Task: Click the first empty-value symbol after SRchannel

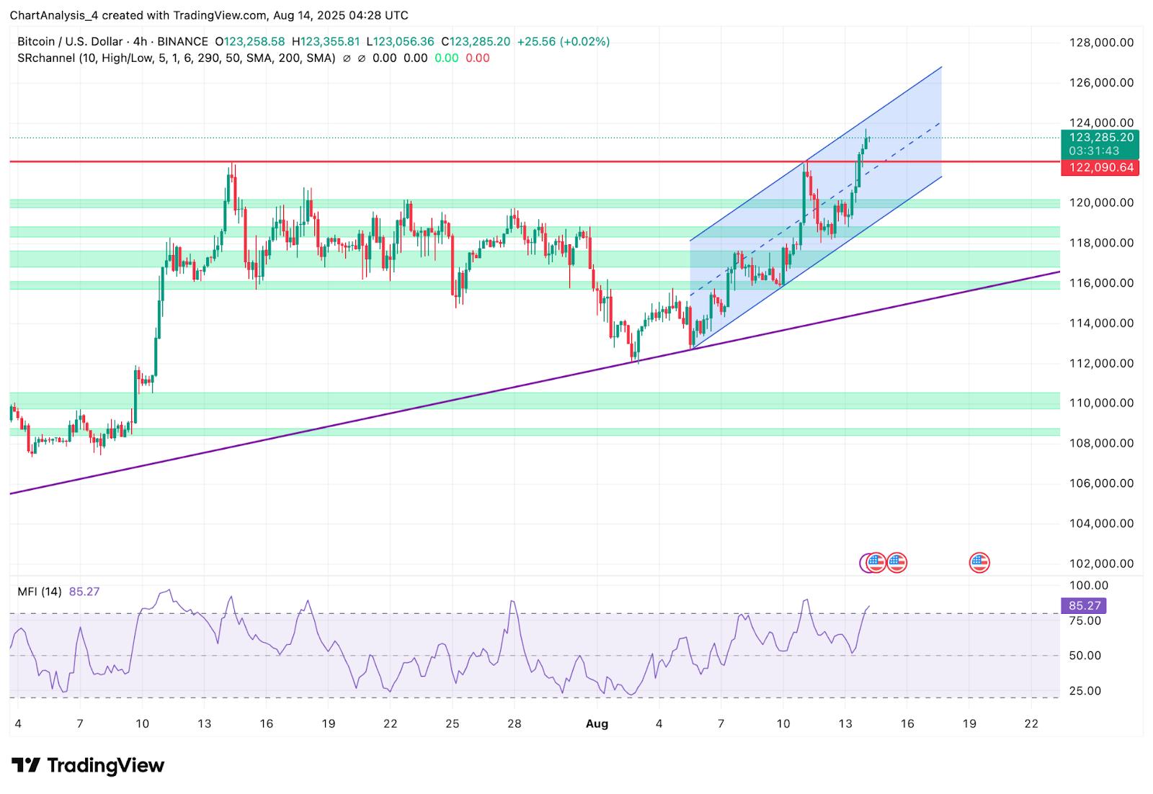Action: click(347, 58)
